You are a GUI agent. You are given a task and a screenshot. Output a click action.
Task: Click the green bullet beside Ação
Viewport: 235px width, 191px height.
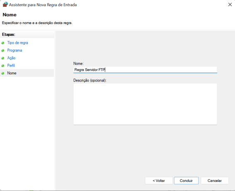[2, 58]
